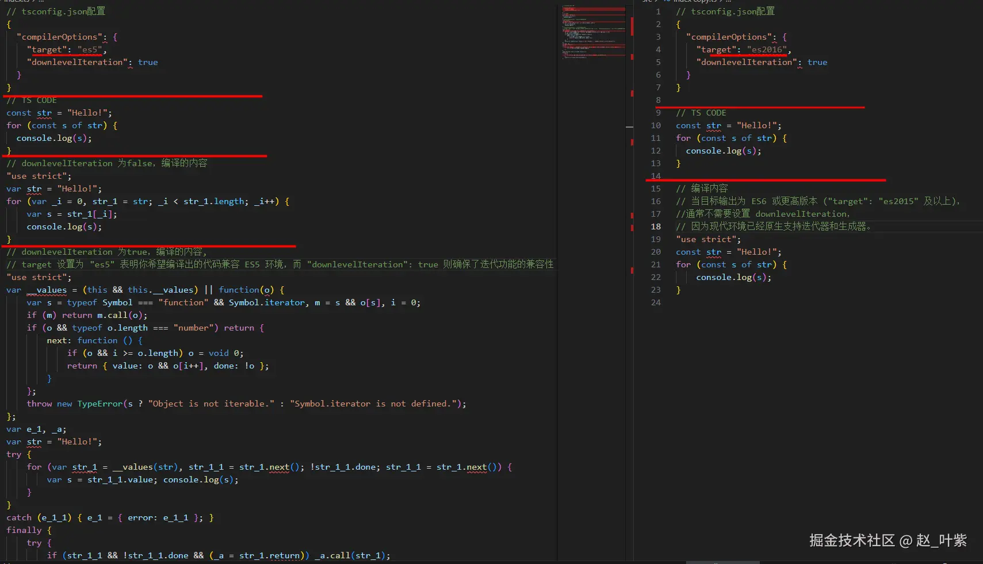
Task: Click the "o = void 0;" line
Action: [x=155, y=353]
